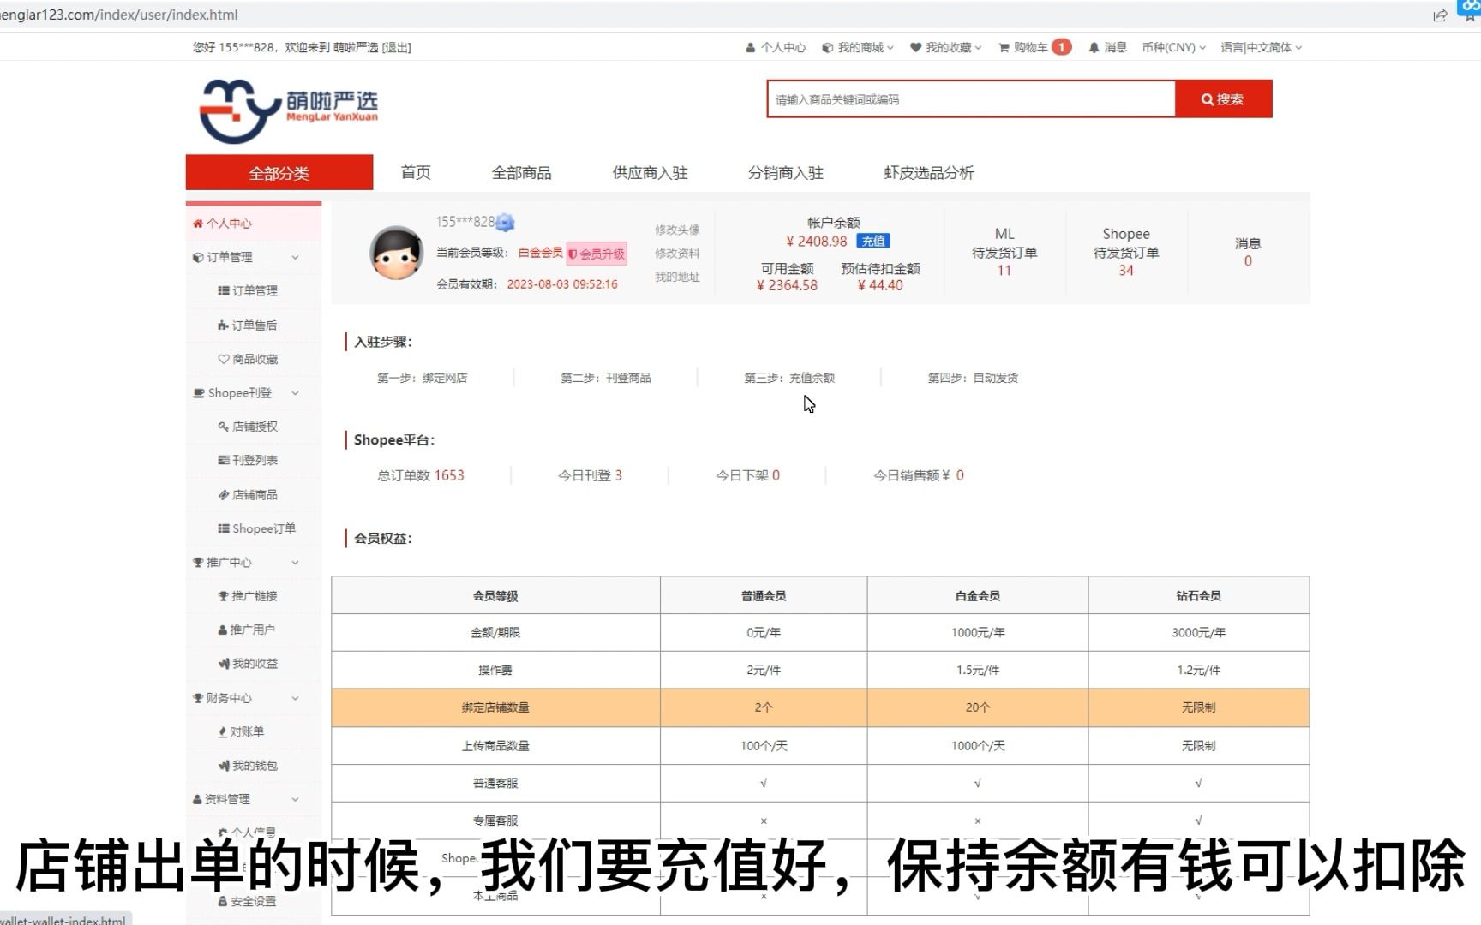The width and height of the screenshot is (1481, 925).
Task: Select 个人中心 in sidebar
Action: [254, 224]
